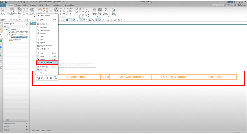
Task: Expand the Dependencies panel
Action: tap(16, 124)
